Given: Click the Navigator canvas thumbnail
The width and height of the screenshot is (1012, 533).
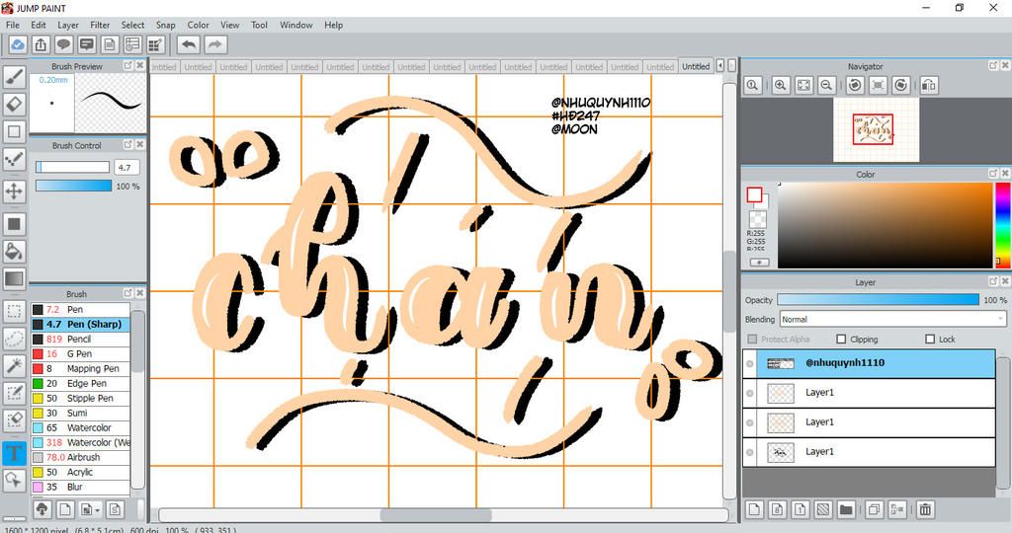Looking at the screenshot, I should pyautogui.click(x=876, y=129).
